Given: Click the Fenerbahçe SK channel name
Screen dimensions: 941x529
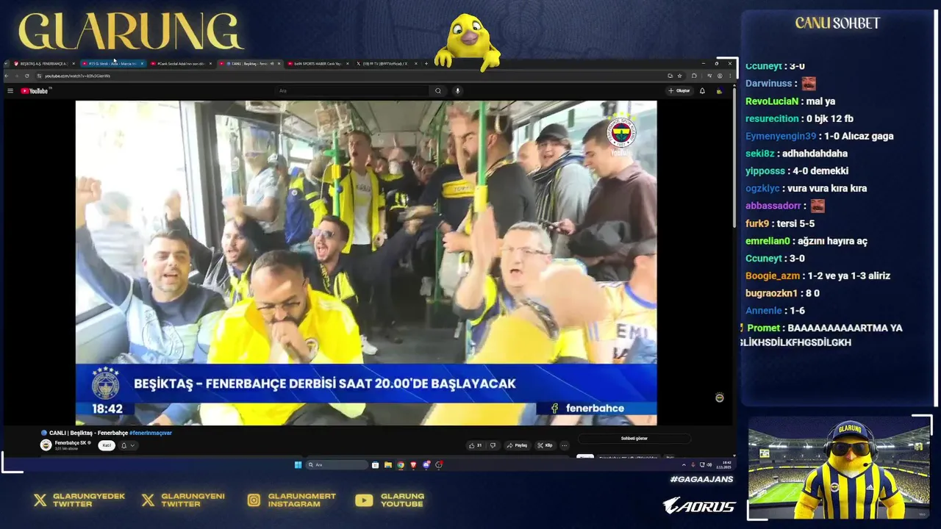Looking at the screenshot, I should 71,443.
